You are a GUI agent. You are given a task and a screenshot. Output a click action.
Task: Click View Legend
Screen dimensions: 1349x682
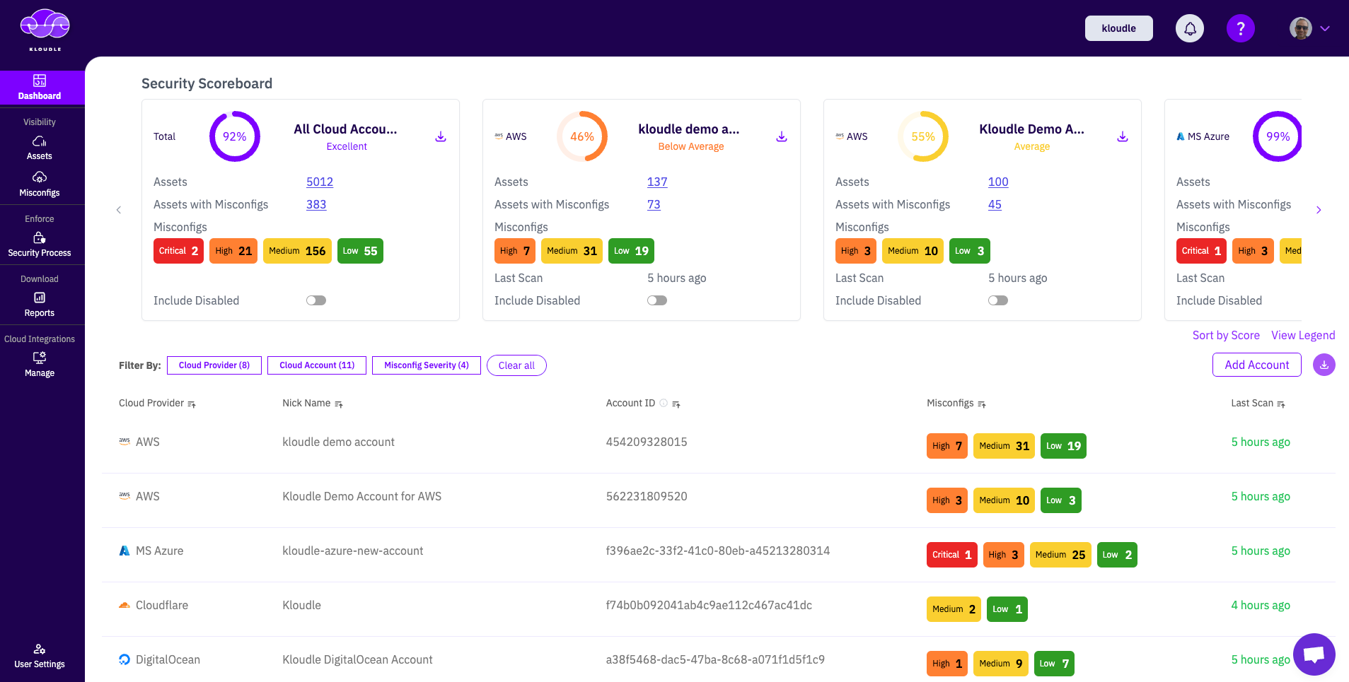[x=1303, y=335]
